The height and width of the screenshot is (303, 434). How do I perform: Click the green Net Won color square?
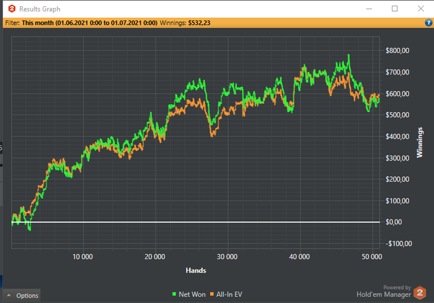174,294
